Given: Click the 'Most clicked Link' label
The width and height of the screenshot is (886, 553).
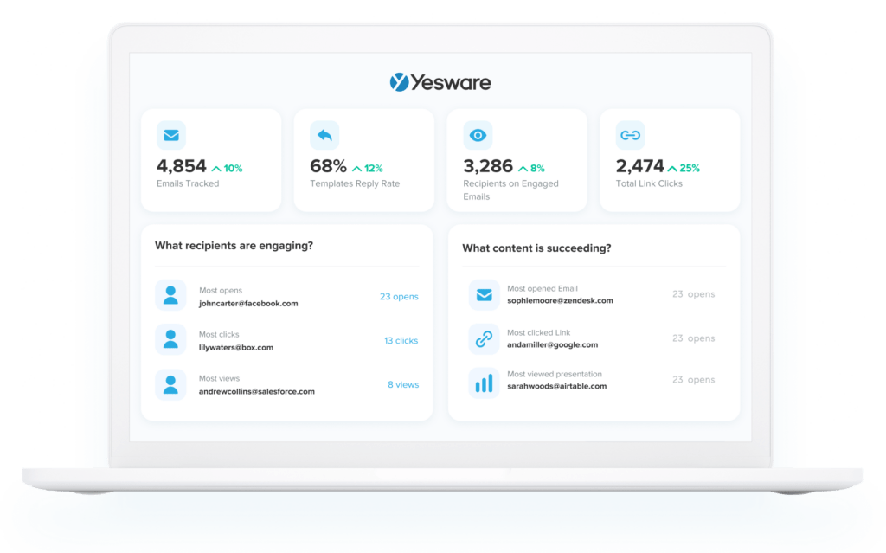Looking at the screenshot, I should pyautogui.click(x=538, y=333).
